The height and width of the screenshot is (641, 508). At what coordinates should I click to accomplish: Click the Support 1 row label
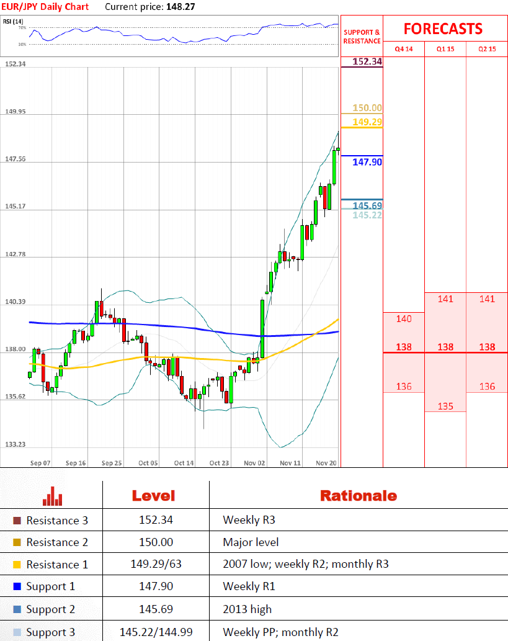point(51,586)
